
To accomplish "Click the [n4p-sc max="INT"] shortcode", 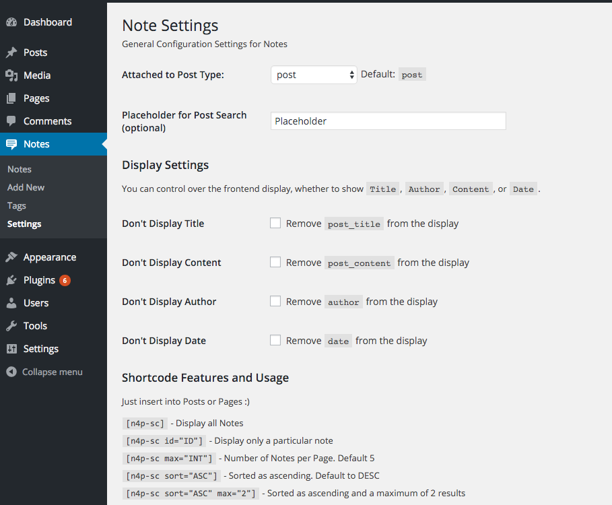I will (x=168, y=459).
